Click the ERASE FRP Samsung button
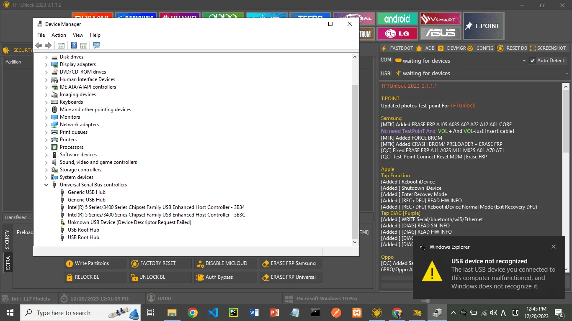The height and width of the screenshot is (321, 572). (x=291, y=263)
